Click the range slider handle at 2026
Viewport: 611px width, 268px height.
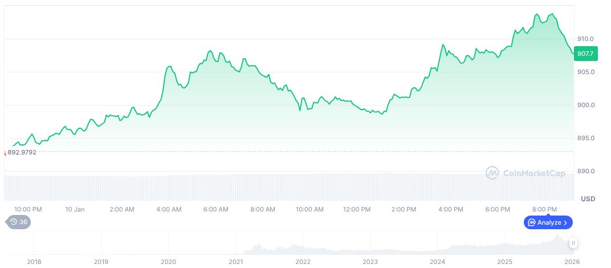pyautogui.click(x=573, y=243)
